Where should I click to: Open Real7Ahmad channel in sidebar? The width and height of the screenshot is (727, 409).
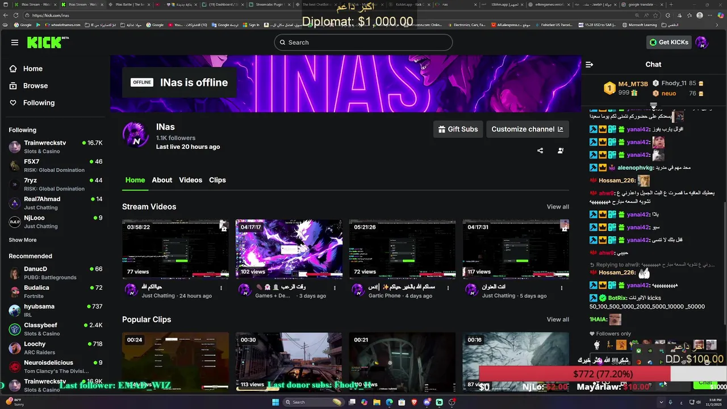(x=55, y=203)
